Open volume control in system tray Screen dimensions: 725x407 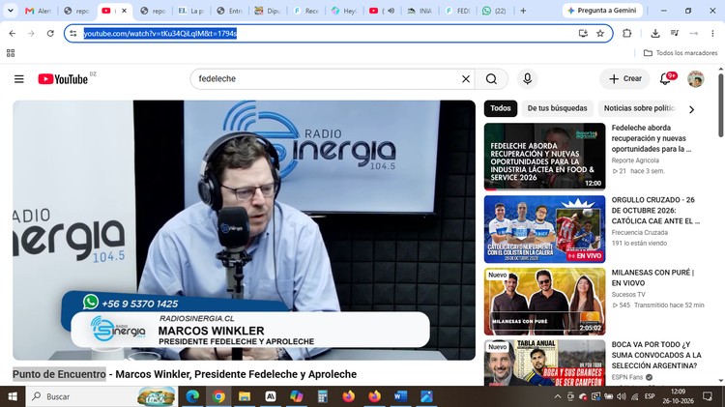(x=621, y=396)
